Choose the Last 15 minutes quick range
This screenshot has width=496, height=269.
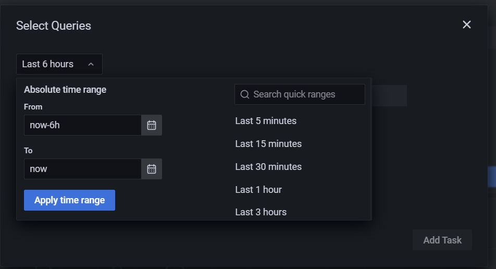(268, 144)
